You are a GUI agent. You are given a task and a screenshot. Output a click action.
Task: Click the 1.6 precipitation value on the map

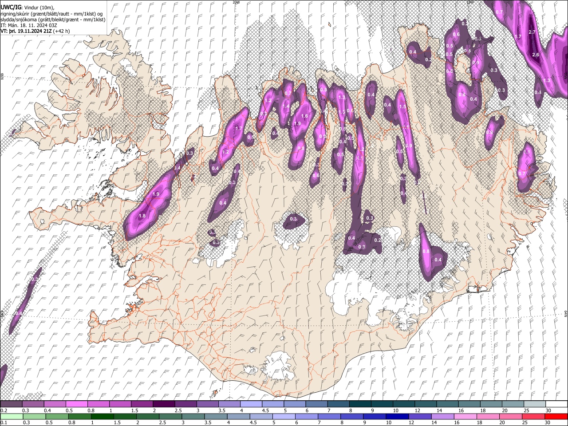(x=304, y=116)
